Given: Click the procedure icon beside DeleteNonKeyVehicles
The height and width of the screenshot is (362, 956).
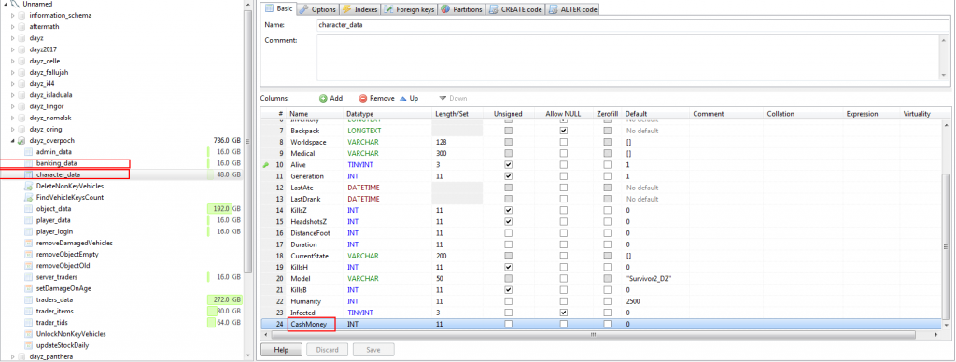Looking at the screenshot, I should click(x=28, y=186).
